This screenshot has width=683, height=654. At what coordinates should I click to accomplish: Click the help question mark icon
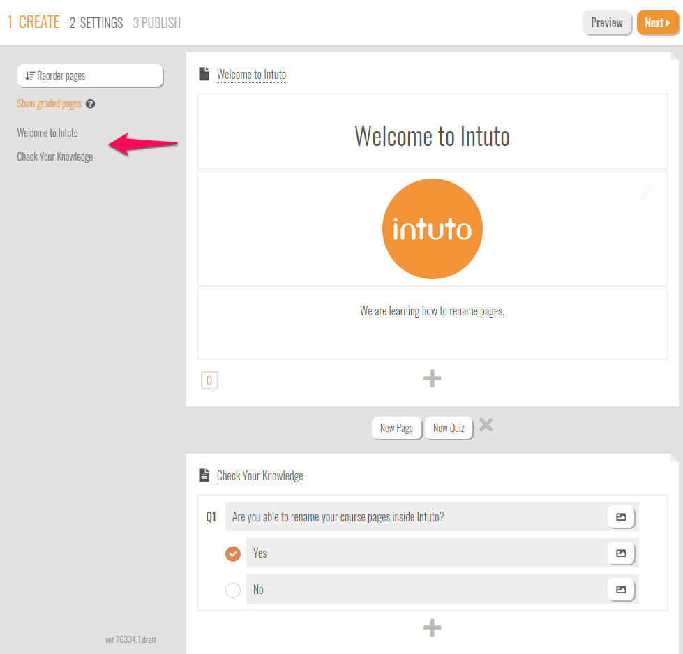(90, 104)
